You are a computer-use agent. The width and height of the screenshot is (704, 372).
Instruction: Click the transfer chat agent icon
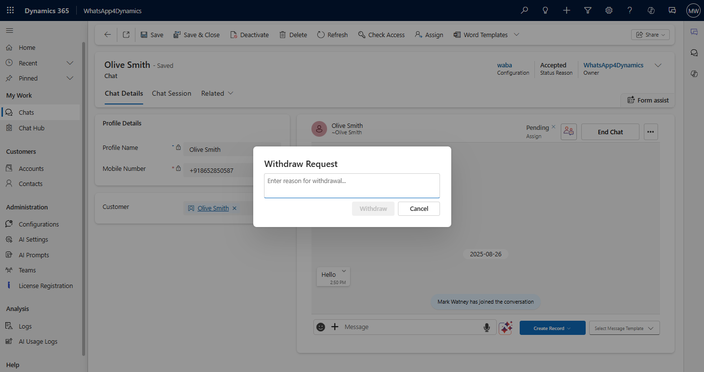click(569, 132)
